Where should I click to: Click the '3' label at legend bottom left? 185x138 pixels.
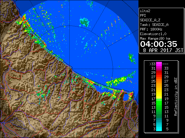(x=154, y=129)
